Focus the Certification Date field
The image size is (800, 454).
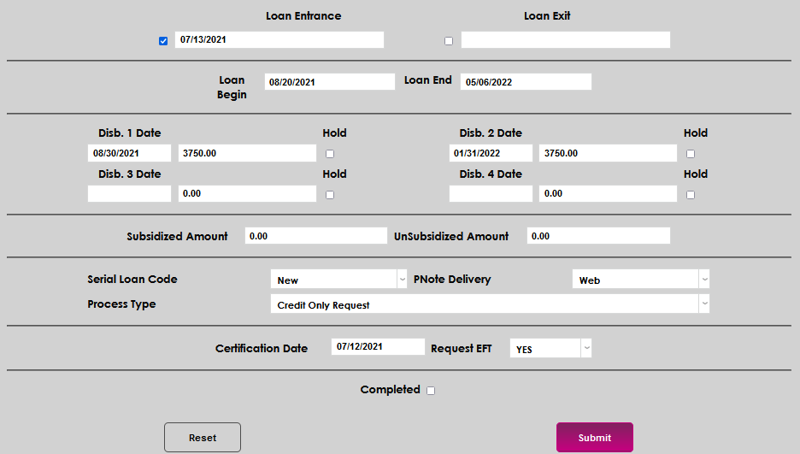(x=378, y=347)
